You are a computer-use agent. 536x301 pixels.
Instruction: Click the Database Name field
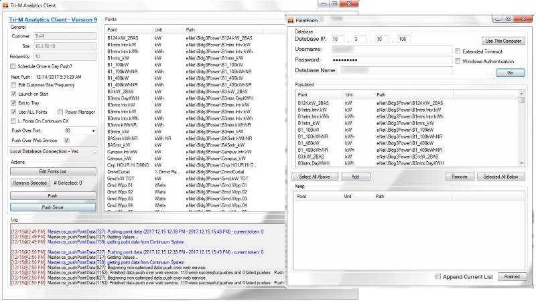click(397, 70)
